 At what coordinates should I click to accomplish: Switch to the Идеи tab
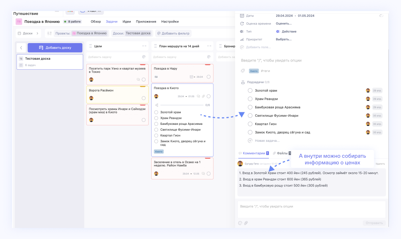click(x=127, y=22)
